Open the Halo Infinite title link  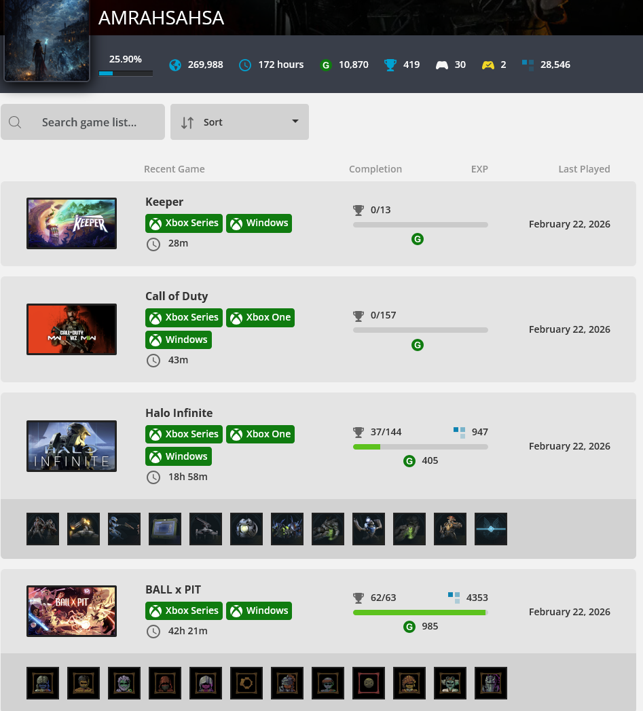click(179, 413)
